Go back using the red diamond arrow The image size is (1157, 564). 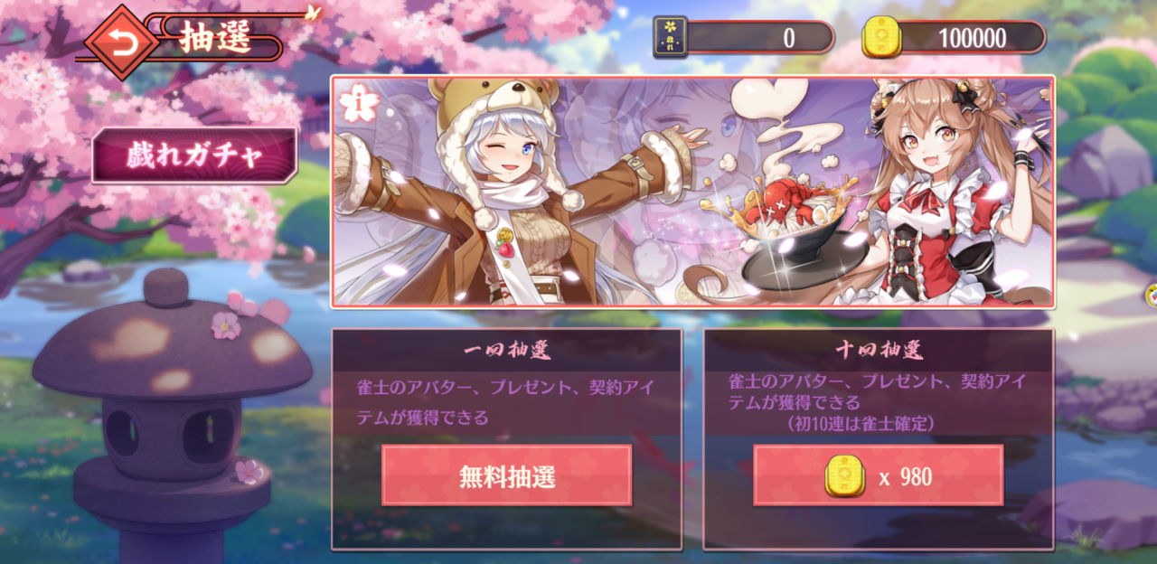point(122,42)
